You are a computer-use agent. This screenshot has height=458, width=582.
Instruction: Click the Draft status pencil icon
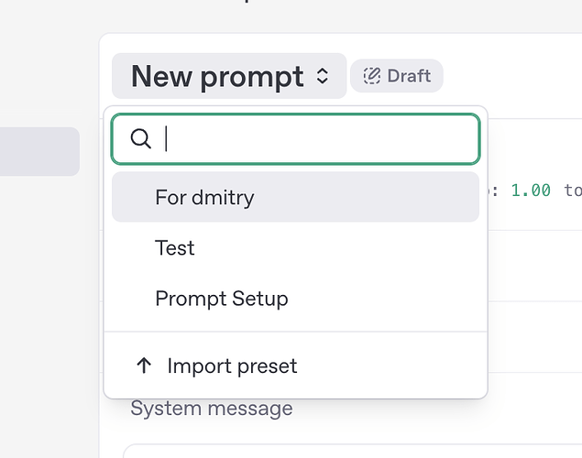[x=371, y=76]
